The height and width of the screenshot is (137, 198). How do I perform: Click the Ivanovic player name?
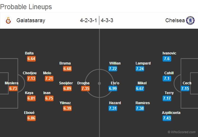point(169,53)
